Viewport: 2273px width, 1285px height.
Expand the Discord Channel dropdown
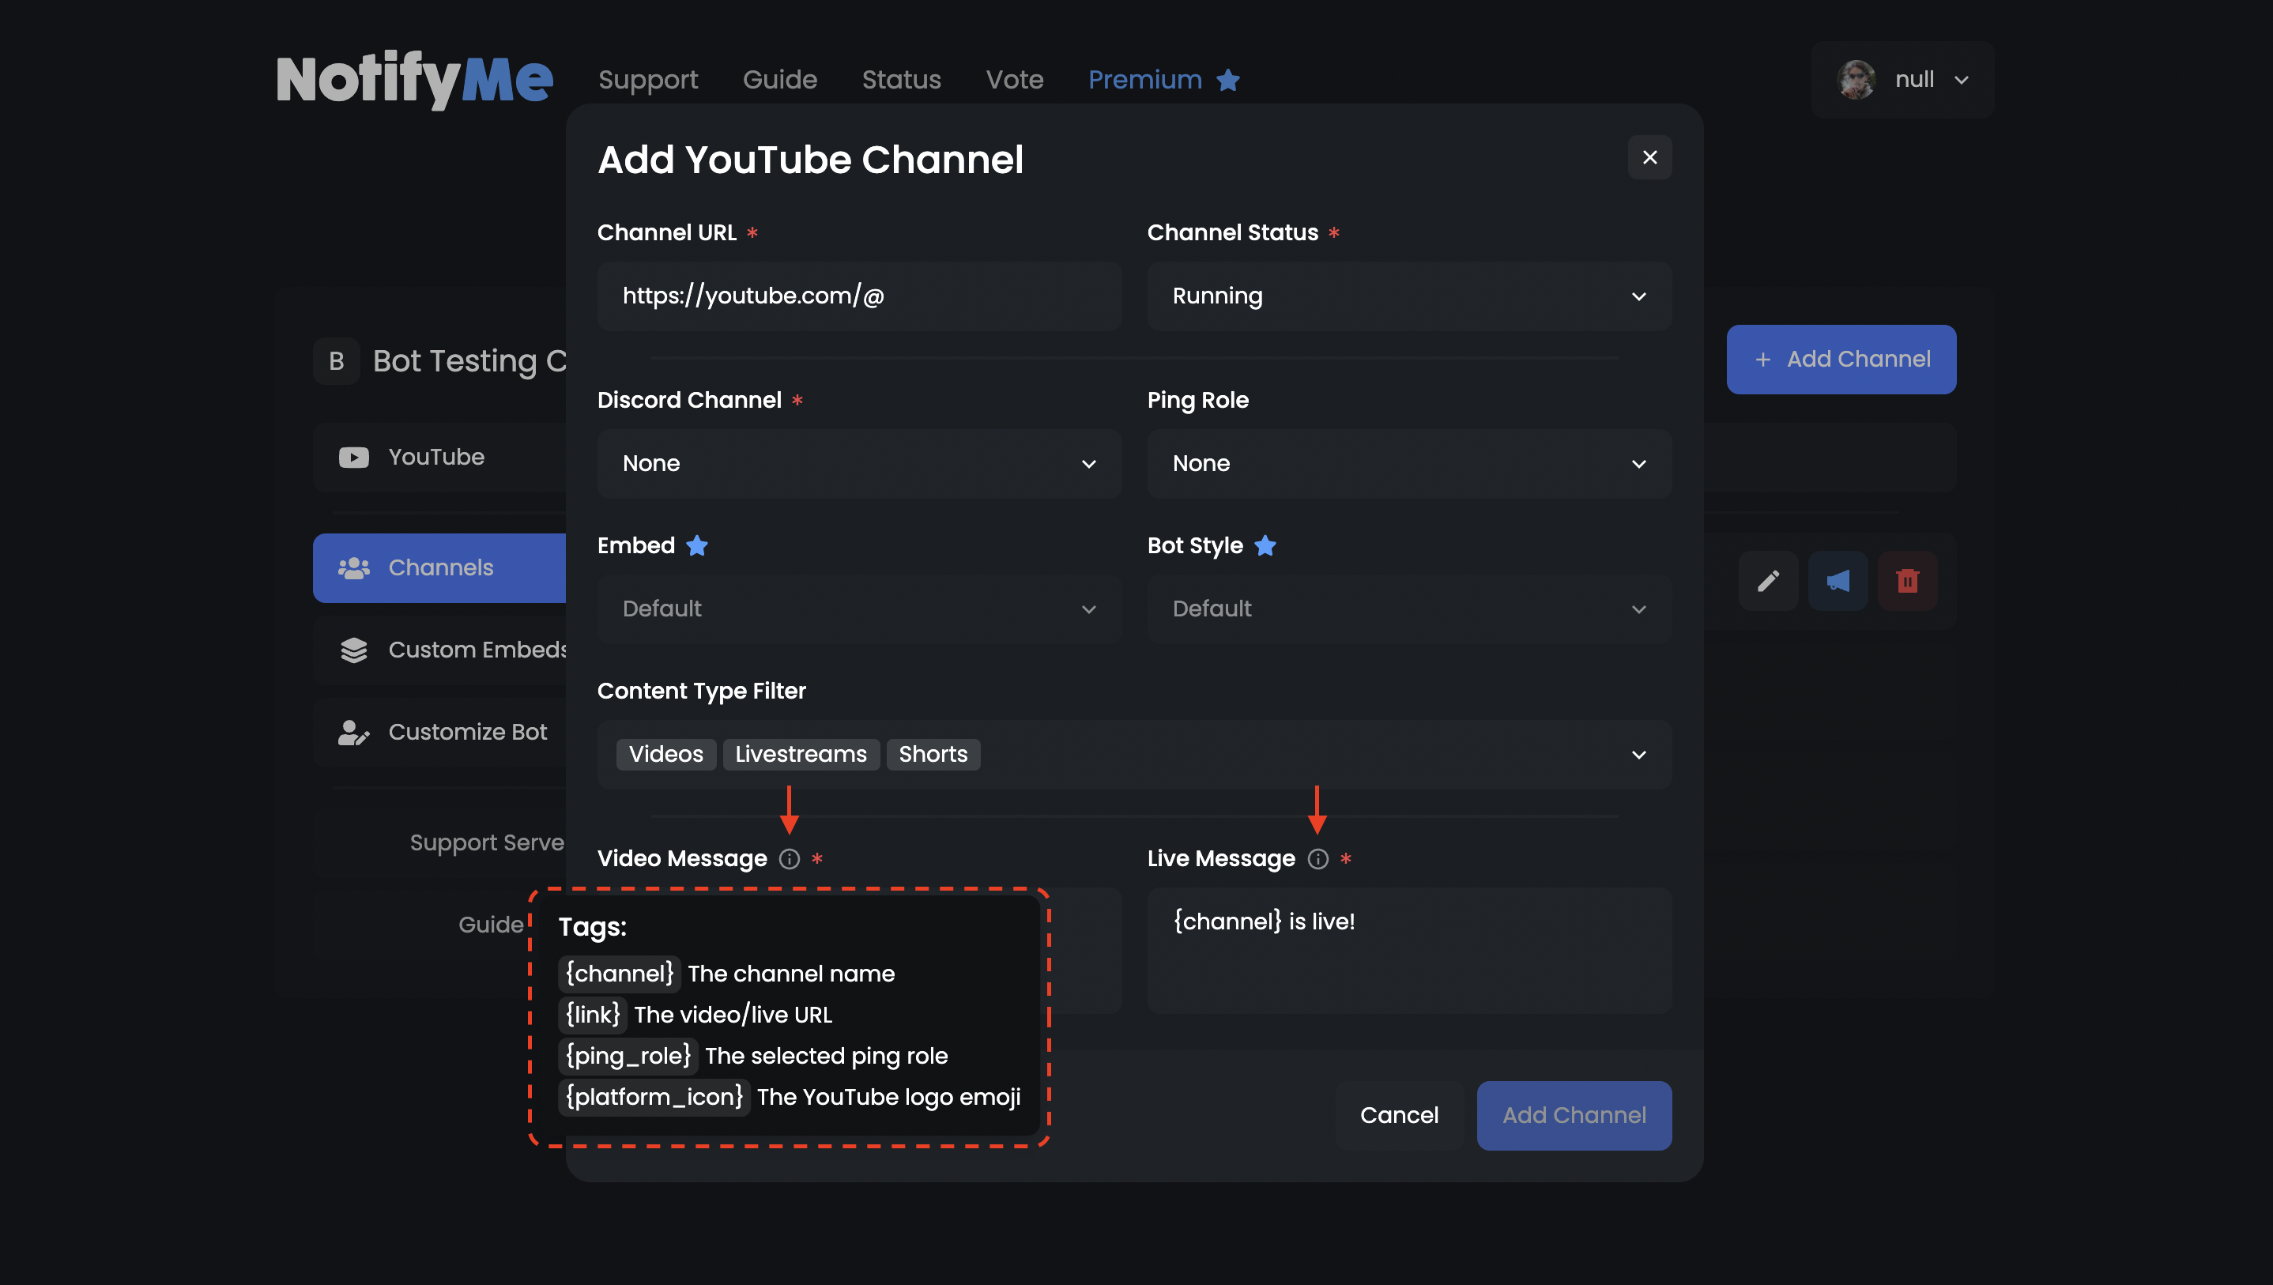click(x=858, y=463)
